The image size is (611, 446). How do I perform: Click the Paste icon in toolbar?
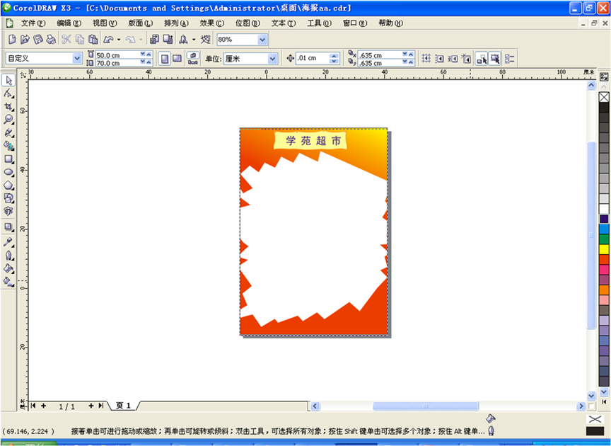click(x=93, y=40)
